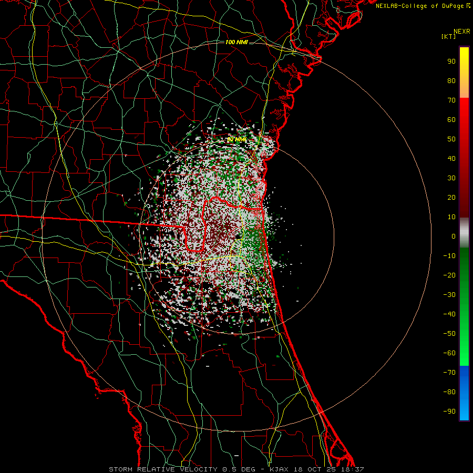Viewport: 473px width, 473px height.
Task: Click the -10 value on color scale
Action: coord(449,256)
